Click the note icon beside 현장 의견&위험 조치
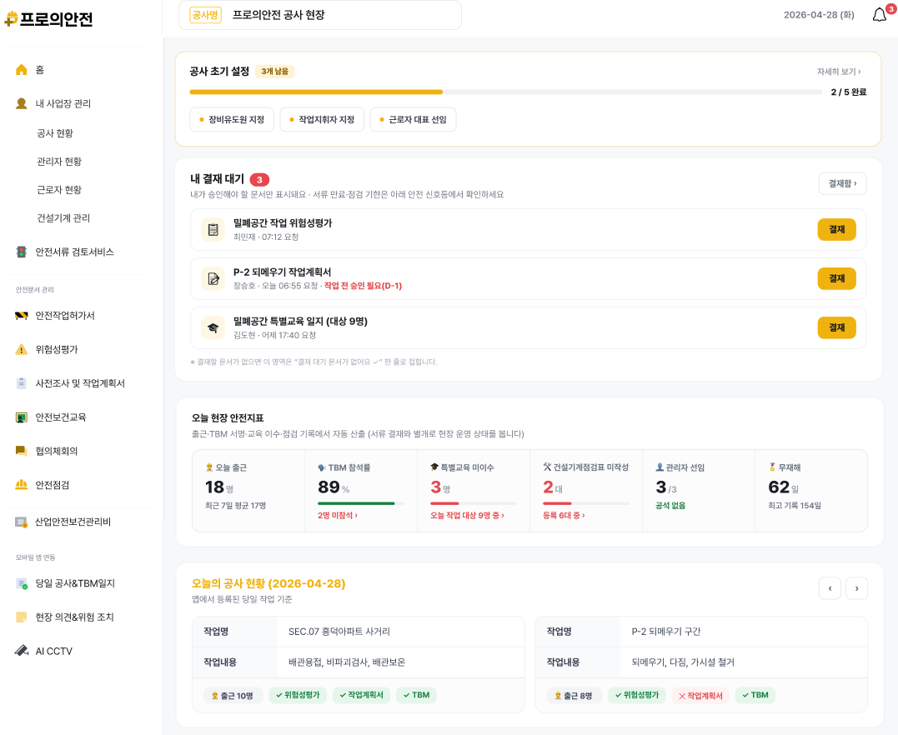Viewport: 898px width, 735px height. click(x=21, y=617)
